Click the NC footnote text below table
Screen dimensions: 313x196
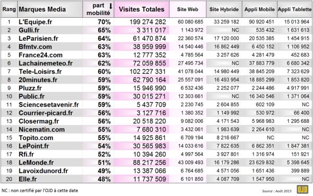coord(40,191)
